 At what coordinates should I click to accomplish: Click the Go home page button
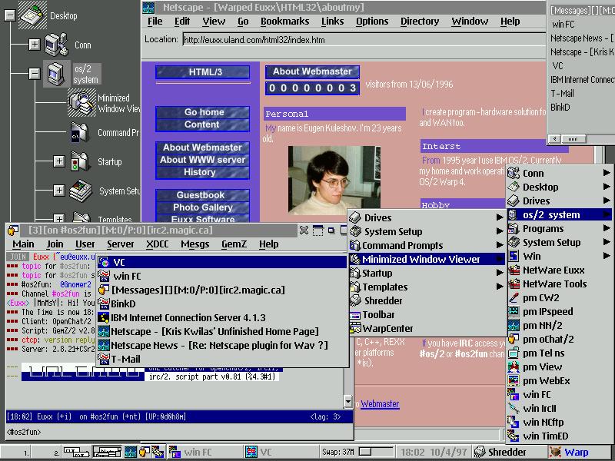[x=202, y=112]
